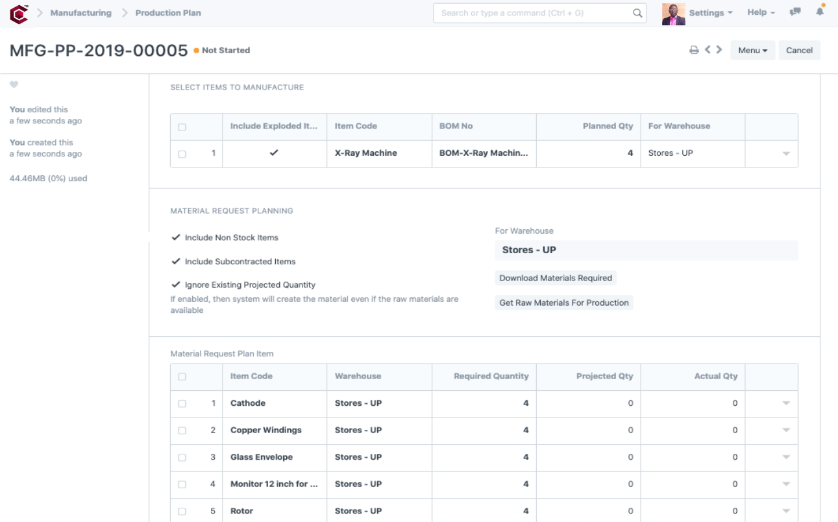Select all Material Request Plan items checkbox
Viewport: 838px width, 522px height.
point(182,377)
